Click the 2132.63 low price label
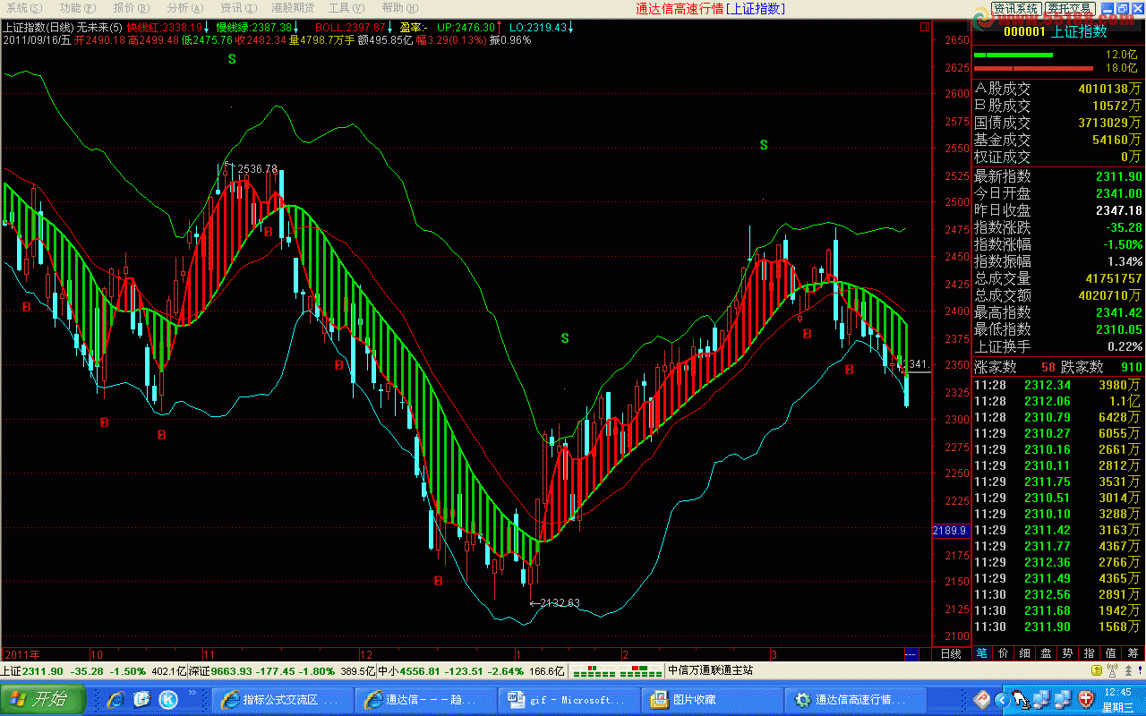The width and height of the screenshot is (1146, 716). [560, 603]
